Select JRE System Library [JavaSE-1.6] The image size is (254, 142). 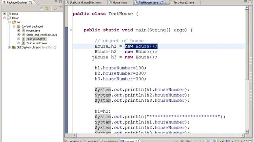[37, 47]
